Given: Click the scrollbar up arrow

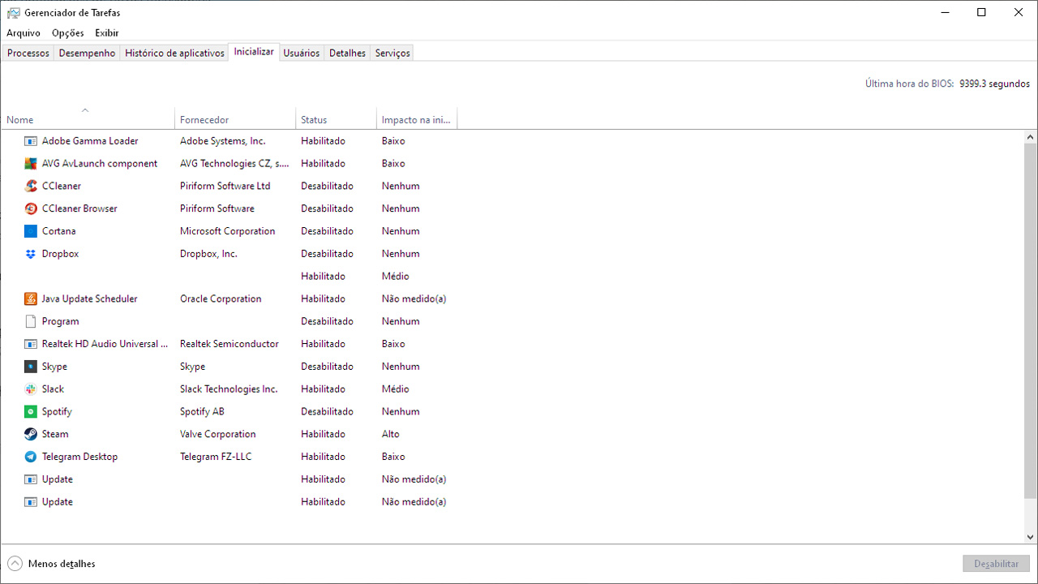Looking at the screenshot, I should point(1031,137).
